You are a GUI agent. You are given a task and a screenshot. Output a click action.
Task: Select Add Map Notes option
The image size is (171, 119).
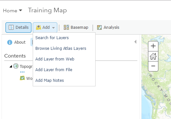point(50,80)
